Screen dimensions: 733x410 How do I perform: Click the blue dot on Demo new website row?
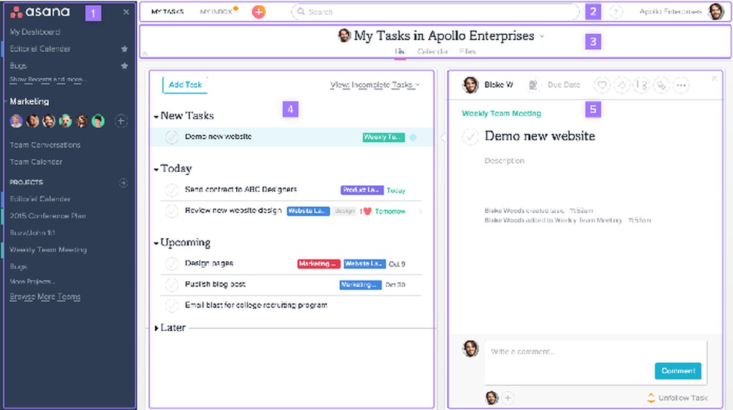pyautogui.click(x=413, y=138)
